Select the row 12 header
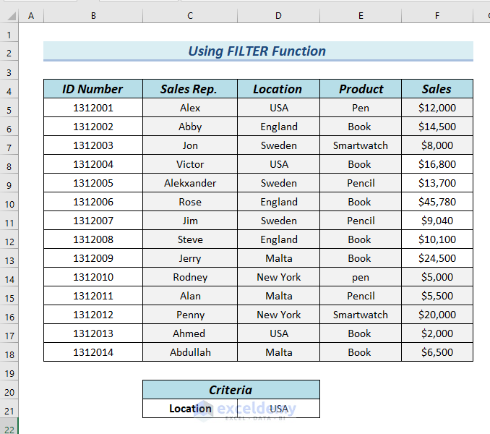490x434 pixels. (9, 241)
